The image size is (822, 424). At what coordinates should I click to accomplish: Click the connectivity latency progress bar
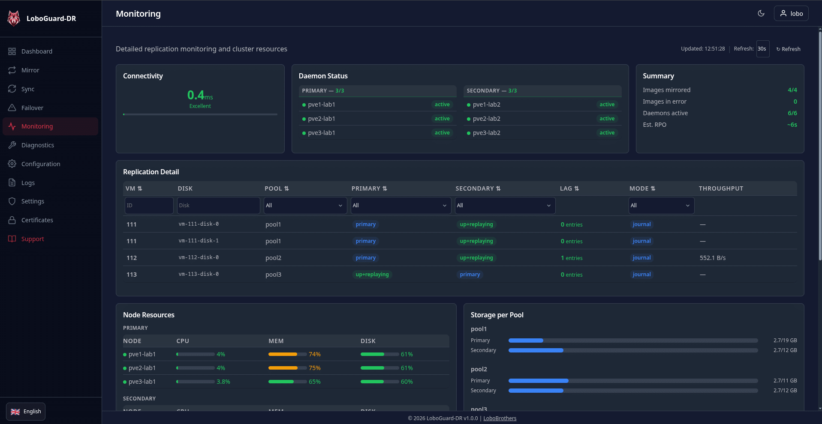click(200, 114)
